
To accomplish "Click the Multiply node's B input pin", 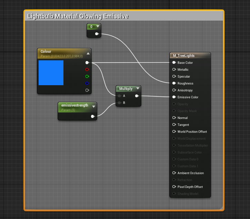I will 119,103.
